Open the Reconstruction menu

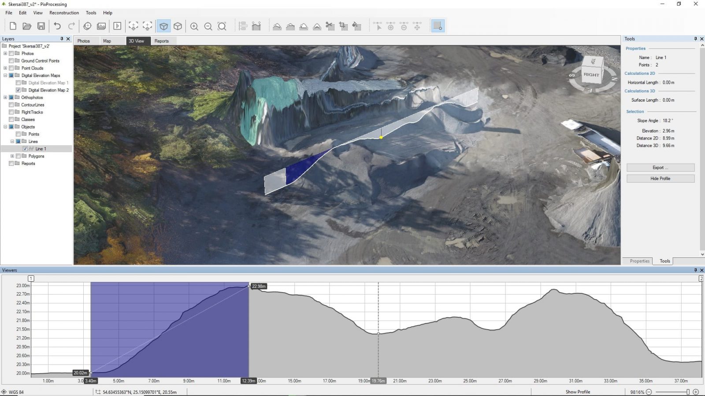[64, 13]
